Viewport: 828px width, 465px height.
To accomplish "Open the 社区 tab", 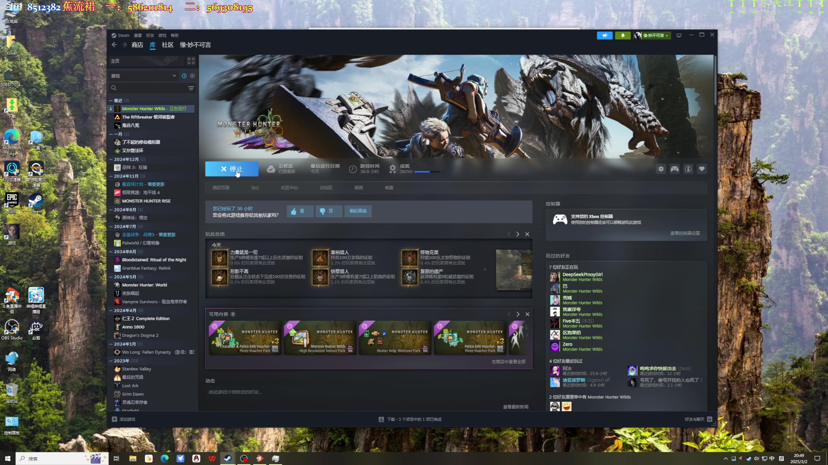I will click(x=167, y=45).
